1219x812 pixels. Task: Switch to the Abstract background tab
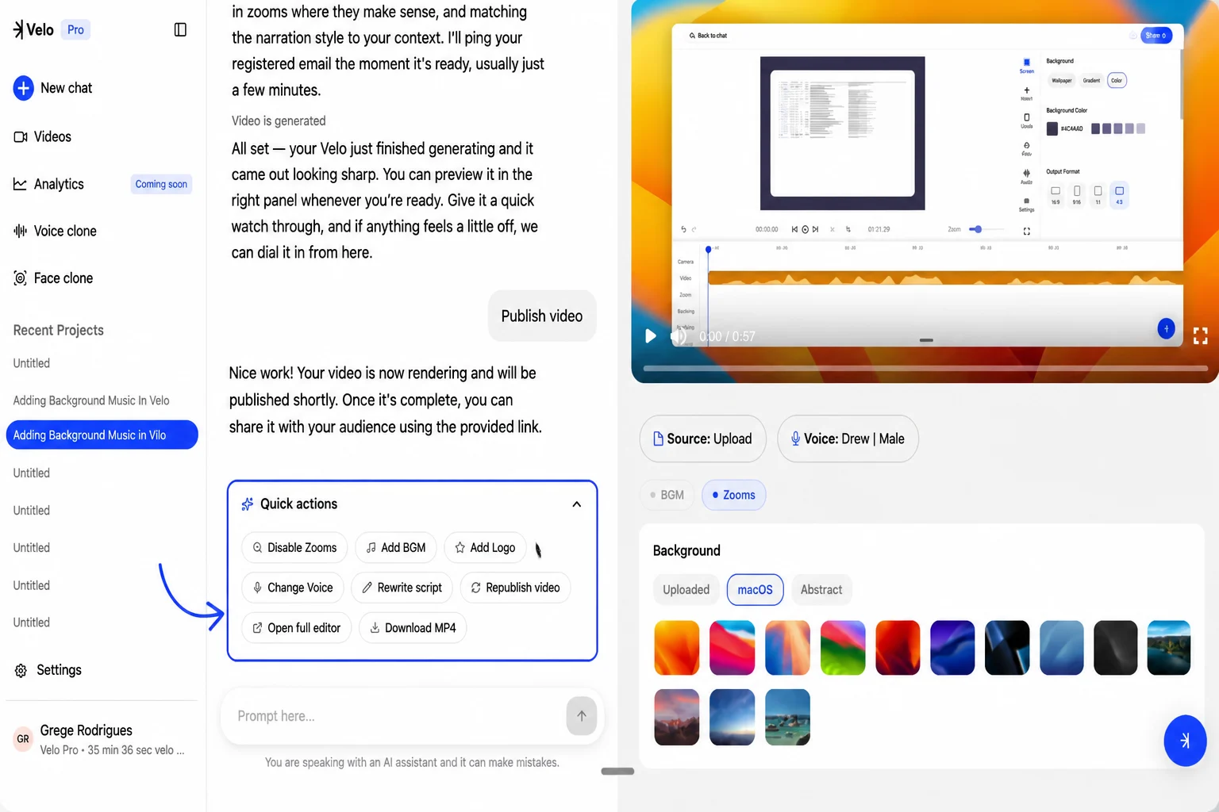[x=821, y=590]
